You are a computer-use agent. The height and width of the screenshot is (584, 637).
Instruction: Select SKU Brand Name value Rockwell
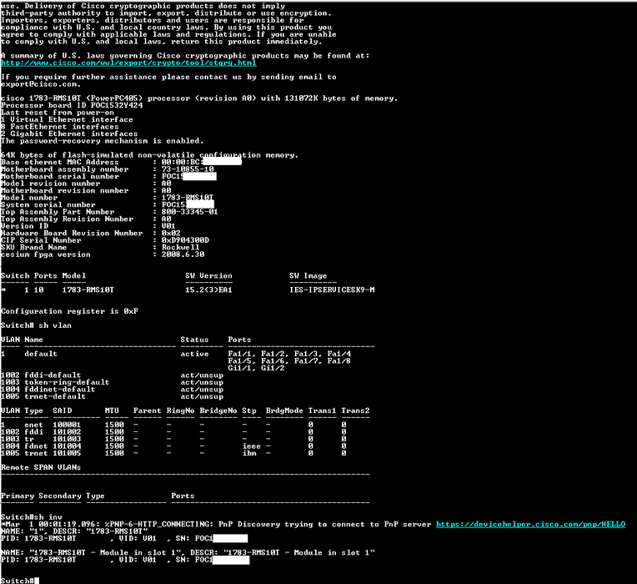180,248
